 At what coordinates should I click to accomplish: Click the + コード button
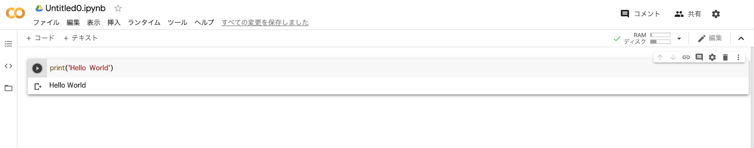click(40, 38)
